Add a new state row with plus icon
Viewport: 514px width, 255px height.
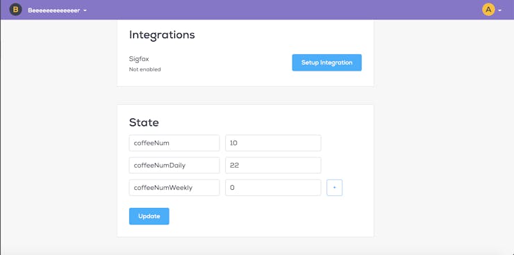(x=334, y=188)
